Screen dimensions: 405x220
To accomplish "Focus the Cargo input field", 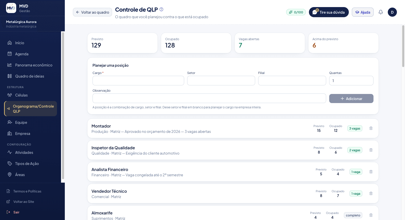I will pos(138,81).
